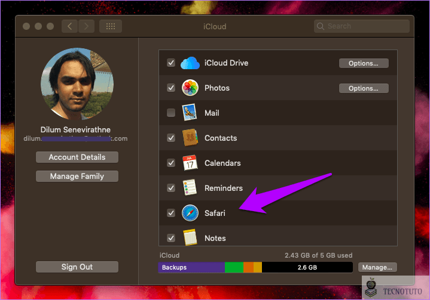The height and width of the screenshot is (300, 430).
Task: Click the Dilum Senevirathne name
Action: pos(75,129)
